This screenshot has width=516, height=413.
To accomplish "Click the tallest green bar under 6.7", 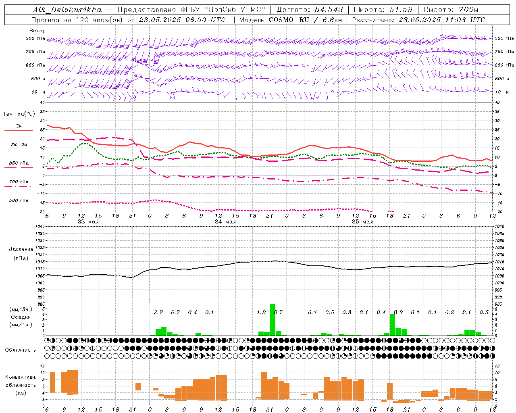I will (x=273, y=319).
